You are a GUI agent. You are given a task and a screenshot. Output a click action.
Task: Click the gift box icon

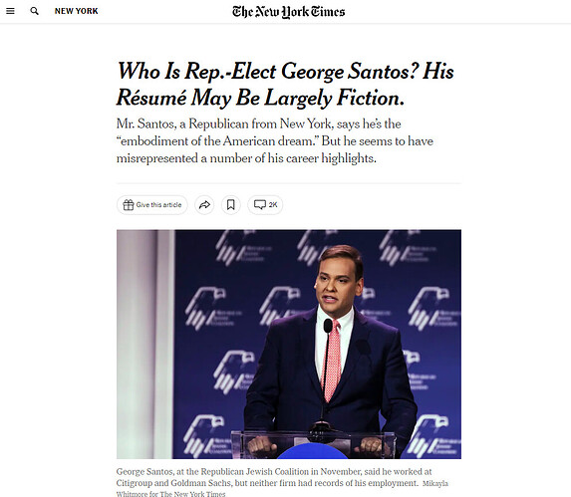[129, 205]
